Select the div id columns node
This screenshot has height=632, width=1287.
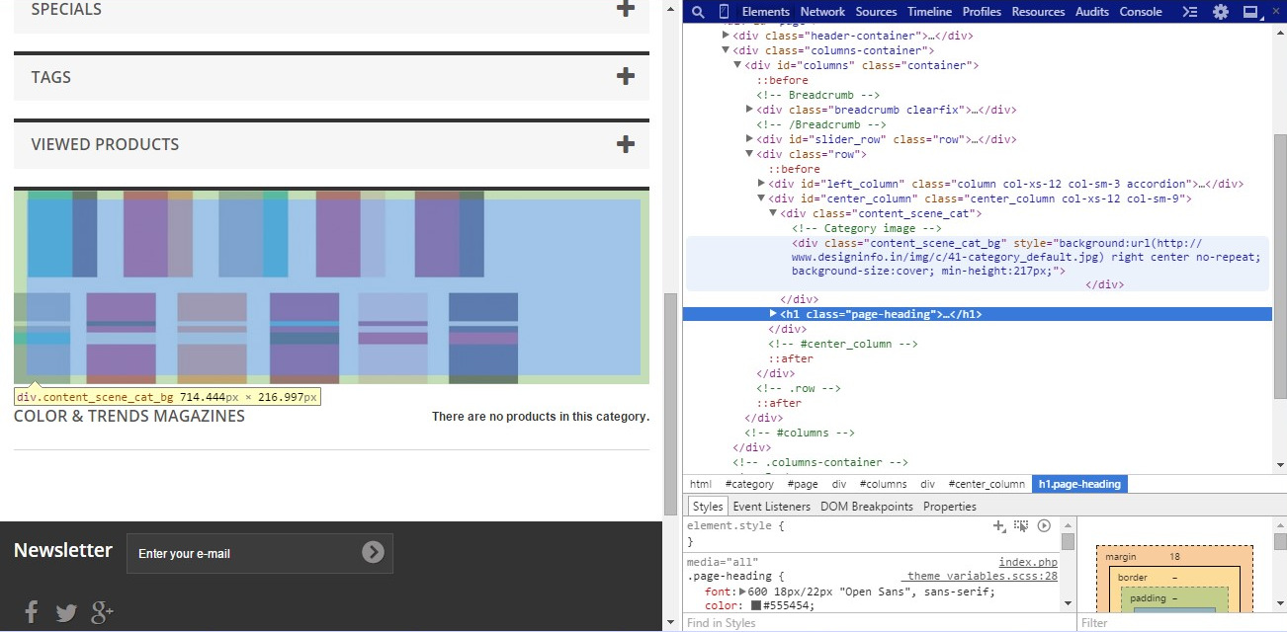click(x=861, y=65)
